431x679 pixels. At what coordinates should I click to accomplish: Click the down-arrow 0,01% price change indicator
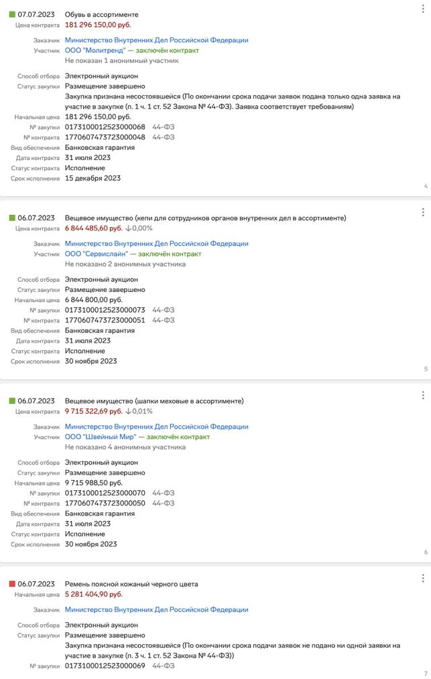[139, 411]
